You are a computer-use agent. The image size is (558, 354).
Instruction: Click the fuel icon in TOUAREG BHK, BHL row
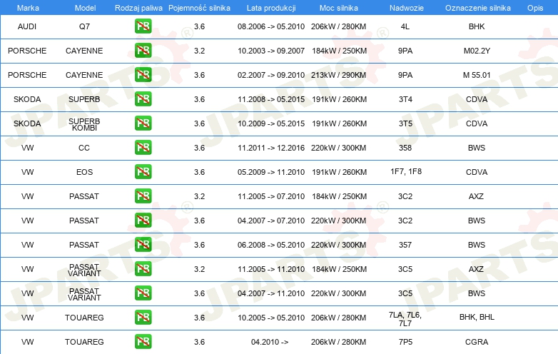coord(143,317)
